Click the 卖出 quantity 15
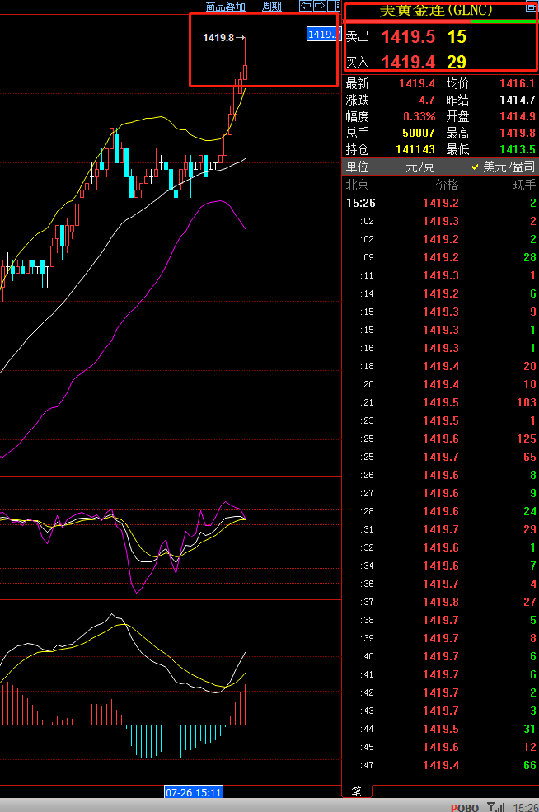Viewport: 539px width, 812px height. click(x=457, y=37)
